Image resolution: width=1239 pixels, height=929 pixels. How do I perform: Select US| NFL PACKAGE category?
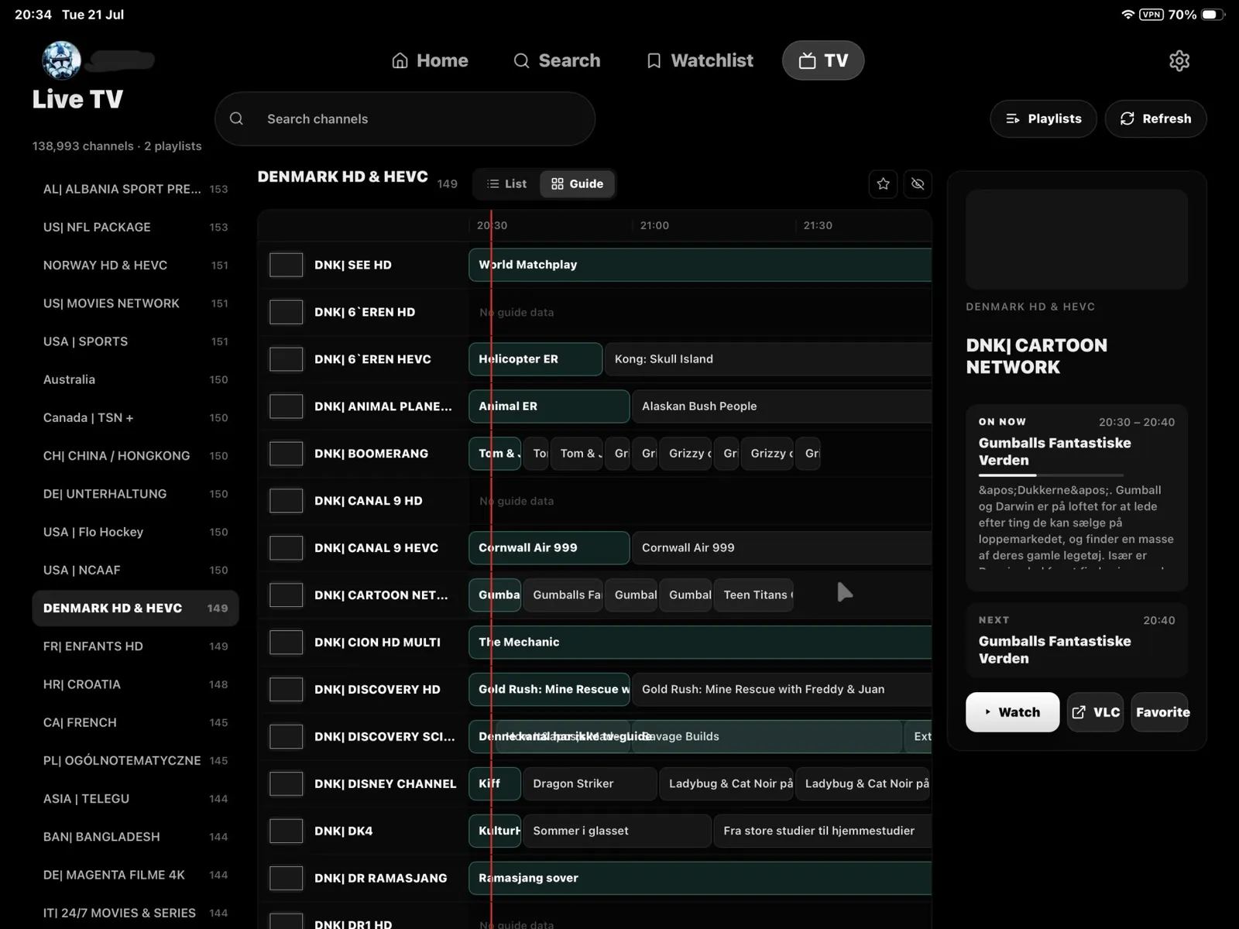point(136,227)
